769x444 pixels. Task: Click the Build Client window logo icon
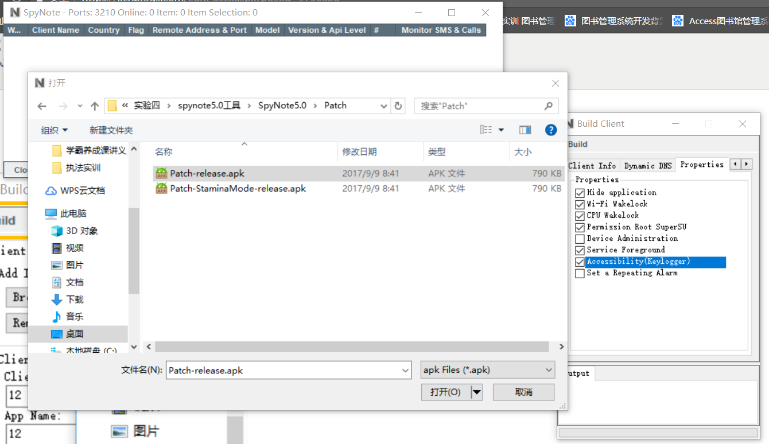click(x=570, y=123)
